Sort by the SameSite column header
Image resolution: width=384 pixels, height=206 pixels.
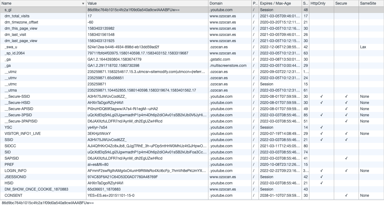point(371,3)
